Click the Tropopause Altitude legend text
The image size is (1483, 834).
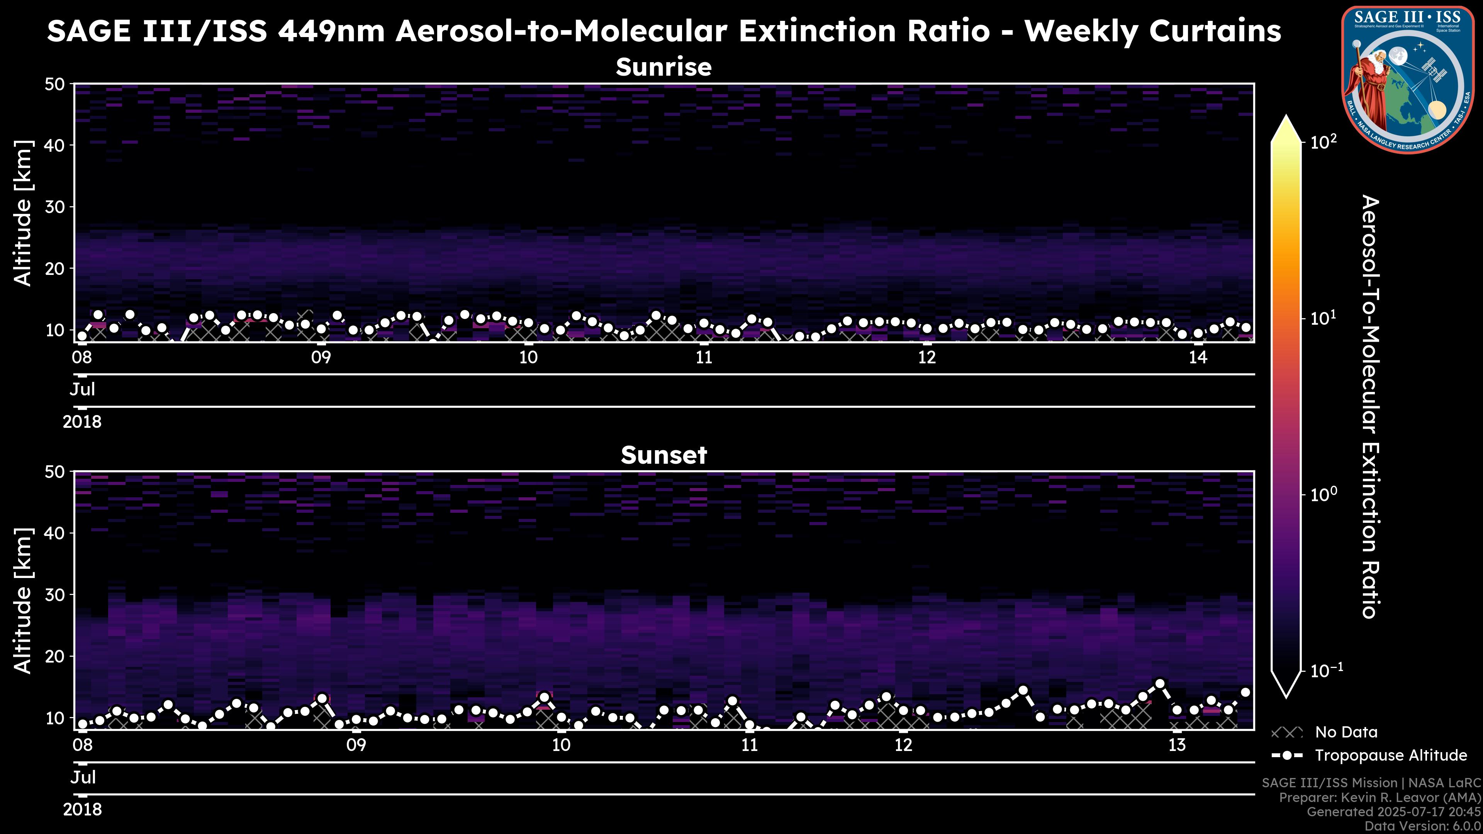click(1391, 755)
